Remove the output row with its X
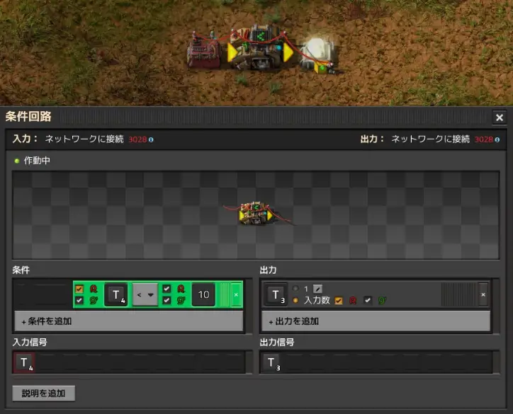 tap(483, 294)
